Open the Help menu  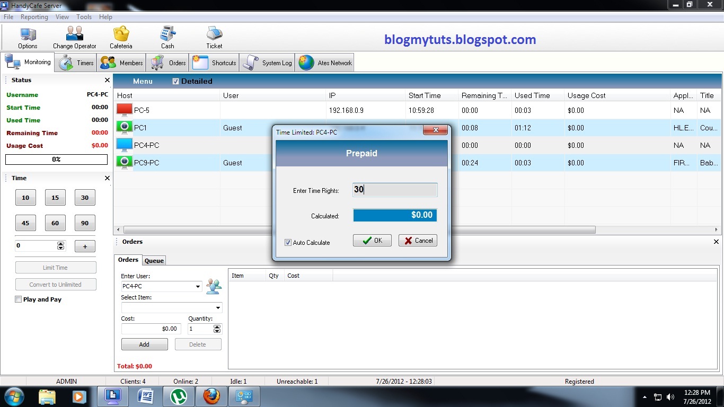point(105,17)
